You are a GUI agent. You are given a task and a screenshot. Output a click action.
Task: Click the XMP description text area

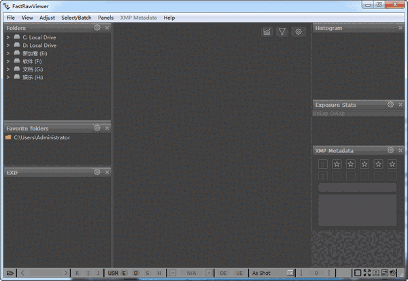(x=358, y=210)
